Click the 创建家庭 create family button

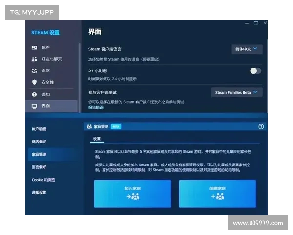click(x=217, y=194)
